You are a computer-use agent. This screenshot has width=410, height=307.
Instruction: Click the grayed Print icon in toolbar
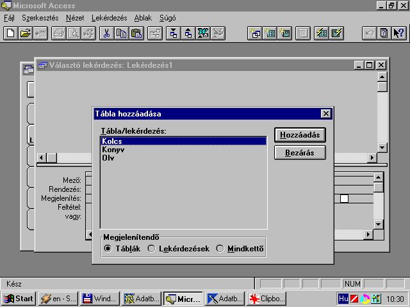(58, 33)
